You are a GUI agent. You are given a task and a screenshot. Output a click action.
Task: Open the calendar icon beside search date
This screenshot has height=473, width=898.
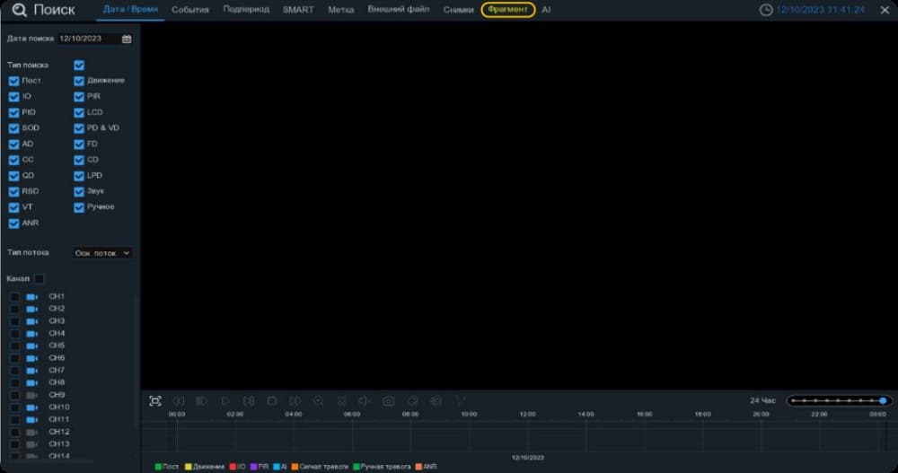[x=127, y=39]
